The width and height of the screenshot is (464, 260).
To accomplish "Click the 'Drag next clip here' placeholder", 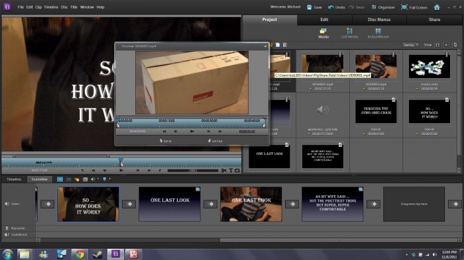I will tap(414, 204).
